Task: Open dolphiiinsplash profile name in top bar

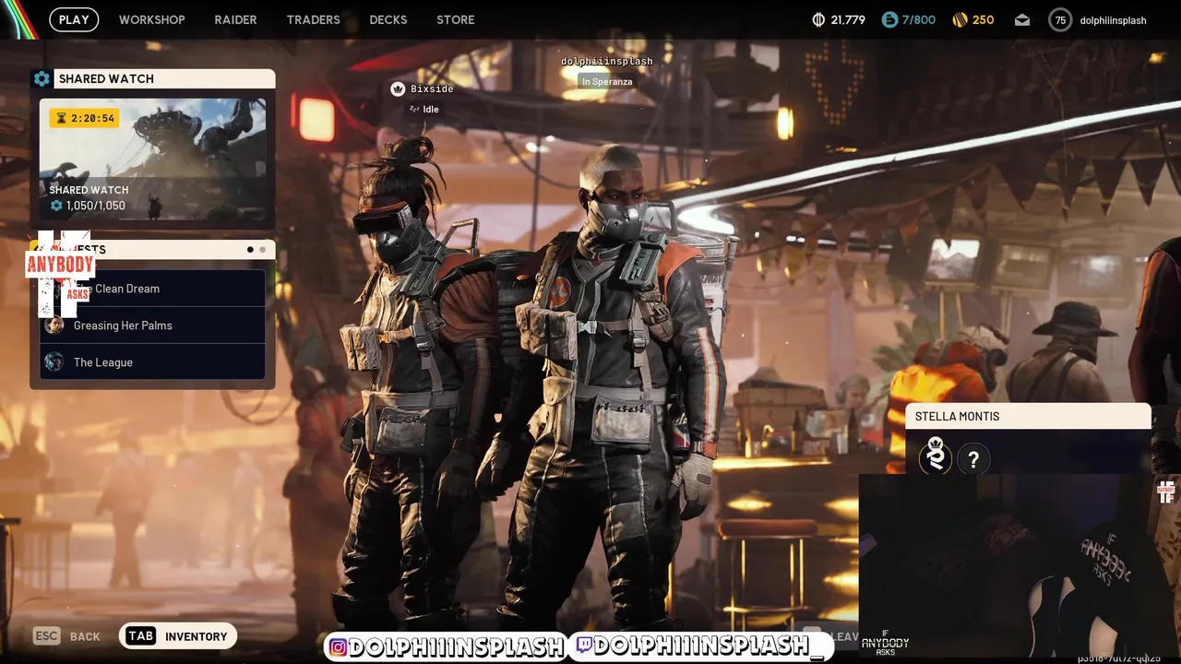Action: 1113,19
